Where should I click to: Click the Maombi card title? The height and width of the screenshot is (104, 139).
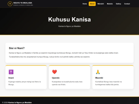(99, 78)
